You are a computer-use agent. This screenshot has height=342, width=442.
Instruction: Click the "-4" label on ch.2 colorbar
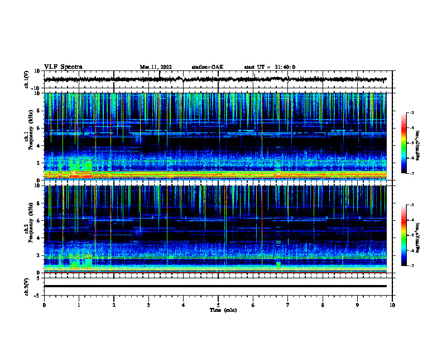coord(412,220)
